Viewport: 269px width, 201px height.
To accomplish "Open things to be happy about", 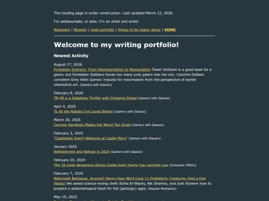I will (139, 30).
